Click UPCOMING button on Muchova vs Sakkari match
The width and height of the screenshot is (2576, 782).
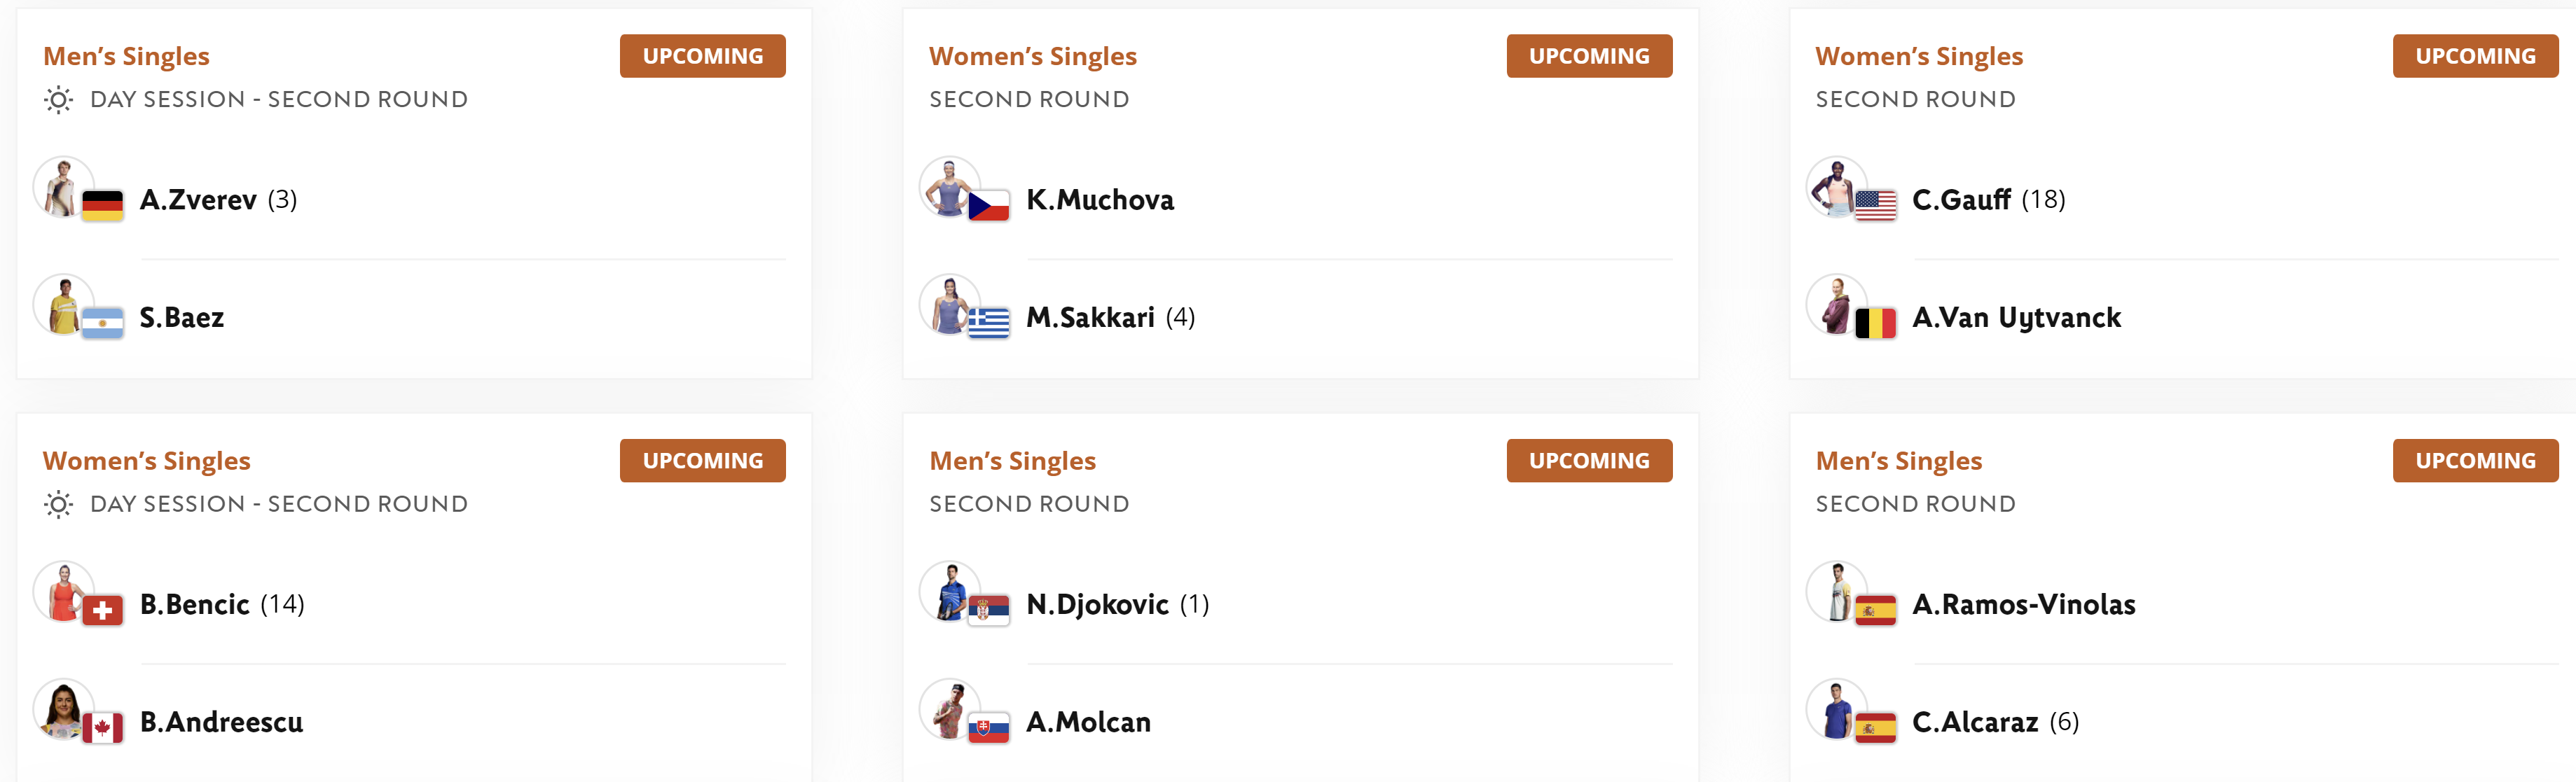(x=1589, y=56)
